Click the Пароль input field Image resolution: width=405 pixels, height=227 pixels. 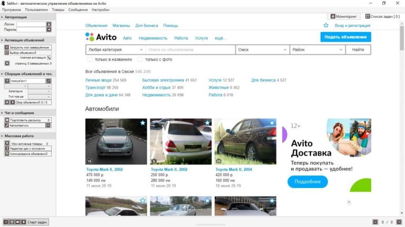(x=31, y=29)
